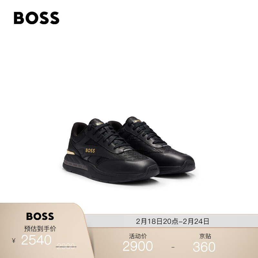Click the tongue label on the rear shoe

137,121
